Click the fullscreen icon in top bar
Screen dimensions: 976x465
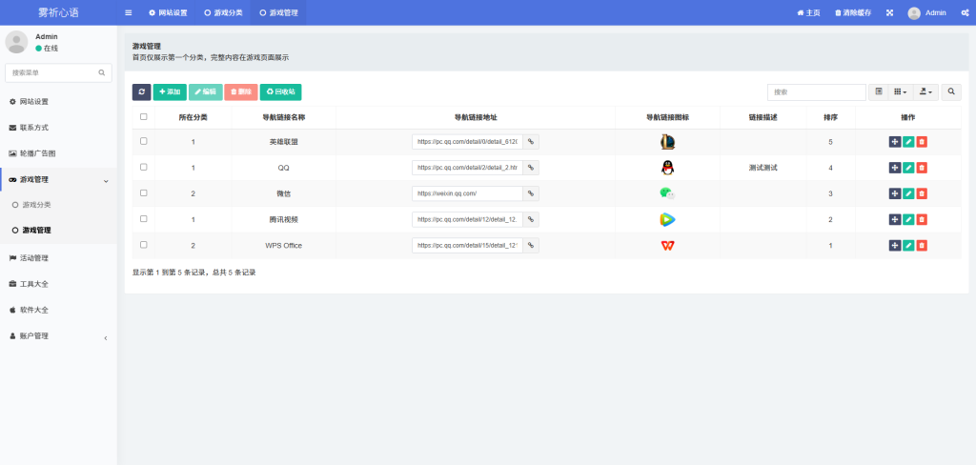[889, 13]
